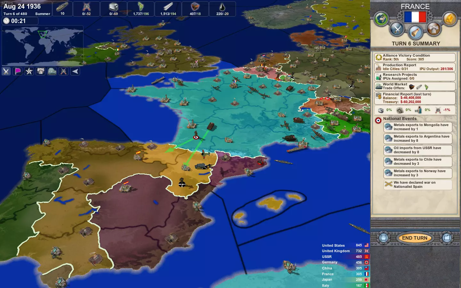Click the coal counter showing 407/18

195,9
